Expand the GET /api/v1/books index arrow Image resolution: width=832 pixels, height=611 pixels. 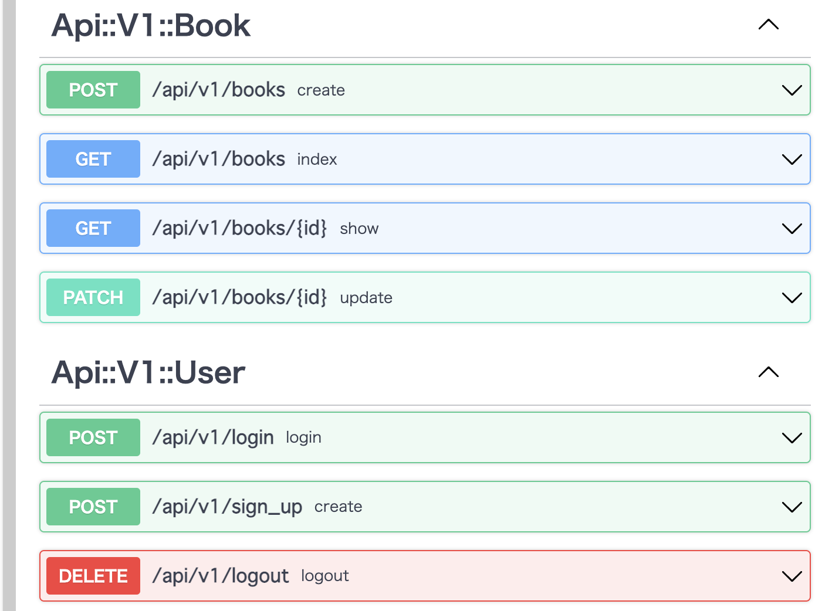click(792, 159)
